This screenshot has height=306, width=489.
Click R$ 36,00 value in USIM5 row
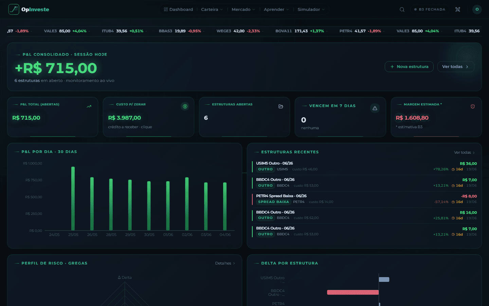click(468, 164)
